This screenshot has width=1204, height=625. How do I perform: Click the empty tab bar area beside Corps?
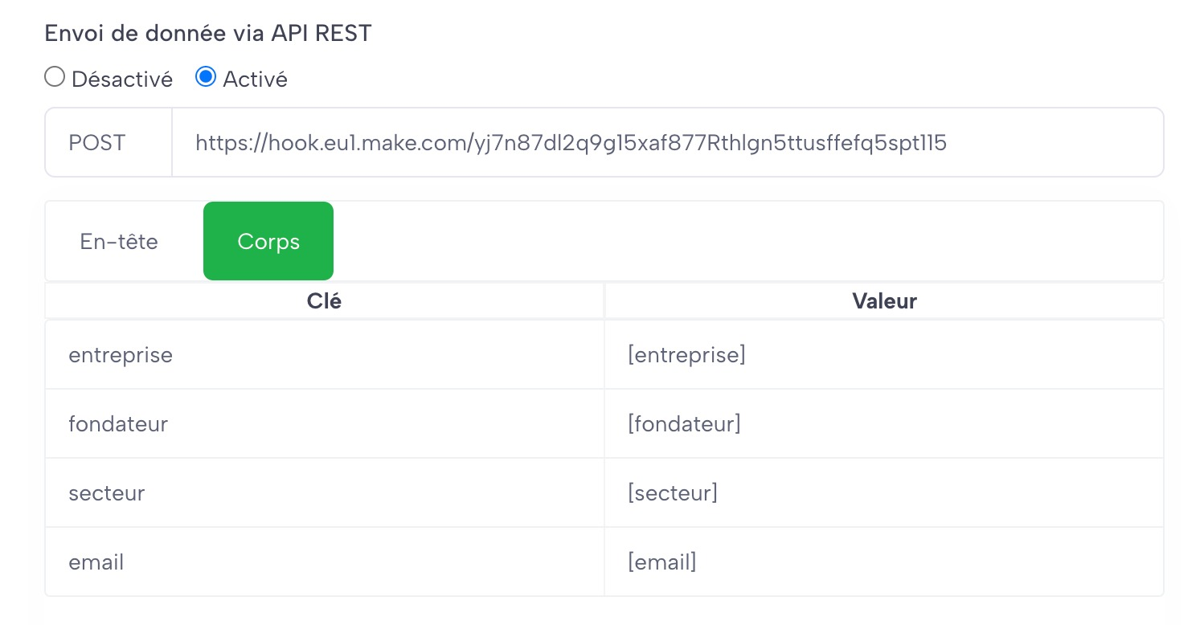click(x=747, y=242)
